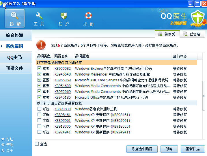Sort by the 漏洞类型 column header
The width and height of the screenshot is (207, 156).
(x=44, y=56)
